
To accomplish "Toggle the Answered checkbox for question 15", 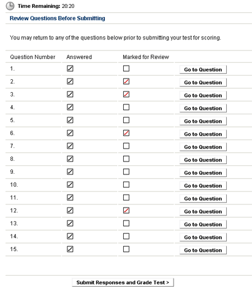I will click(70, 249).
